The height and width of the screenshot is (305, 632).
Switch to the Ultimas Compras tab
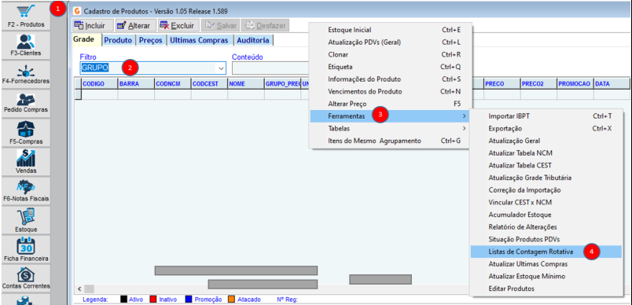(x=199, y=40)
